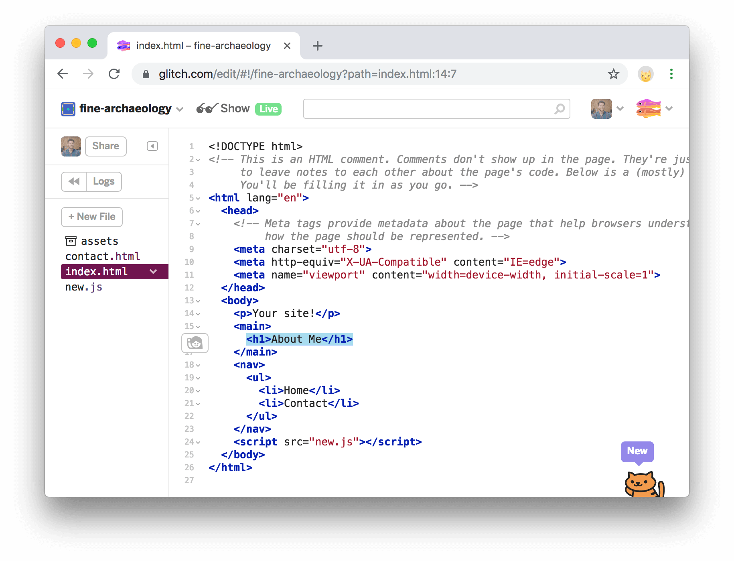The height and width of the screenshot is (561, 734).
Task: Open index.html file options chevron
Action: (x=153, y=272)
